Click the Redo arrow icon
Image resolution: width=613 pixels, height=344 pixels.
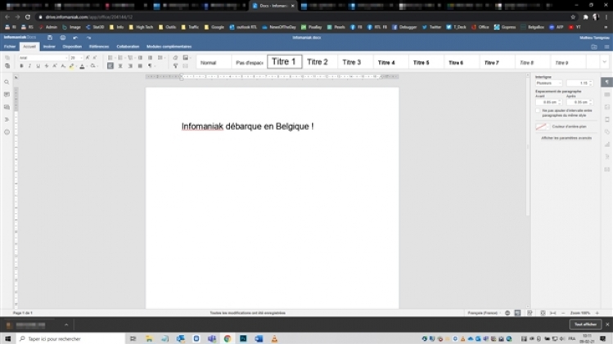(x=88, y=37)
